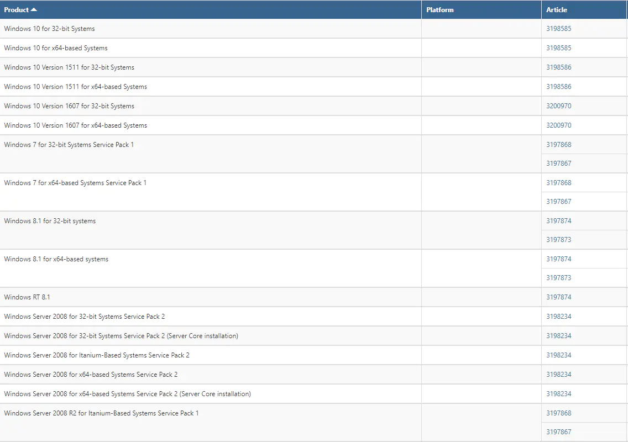Viewport: 628px width, 442px height.
Task: Select 'Windows 7 for 32-bit Systems Service Pack 1'
Action: coord(69,145)
